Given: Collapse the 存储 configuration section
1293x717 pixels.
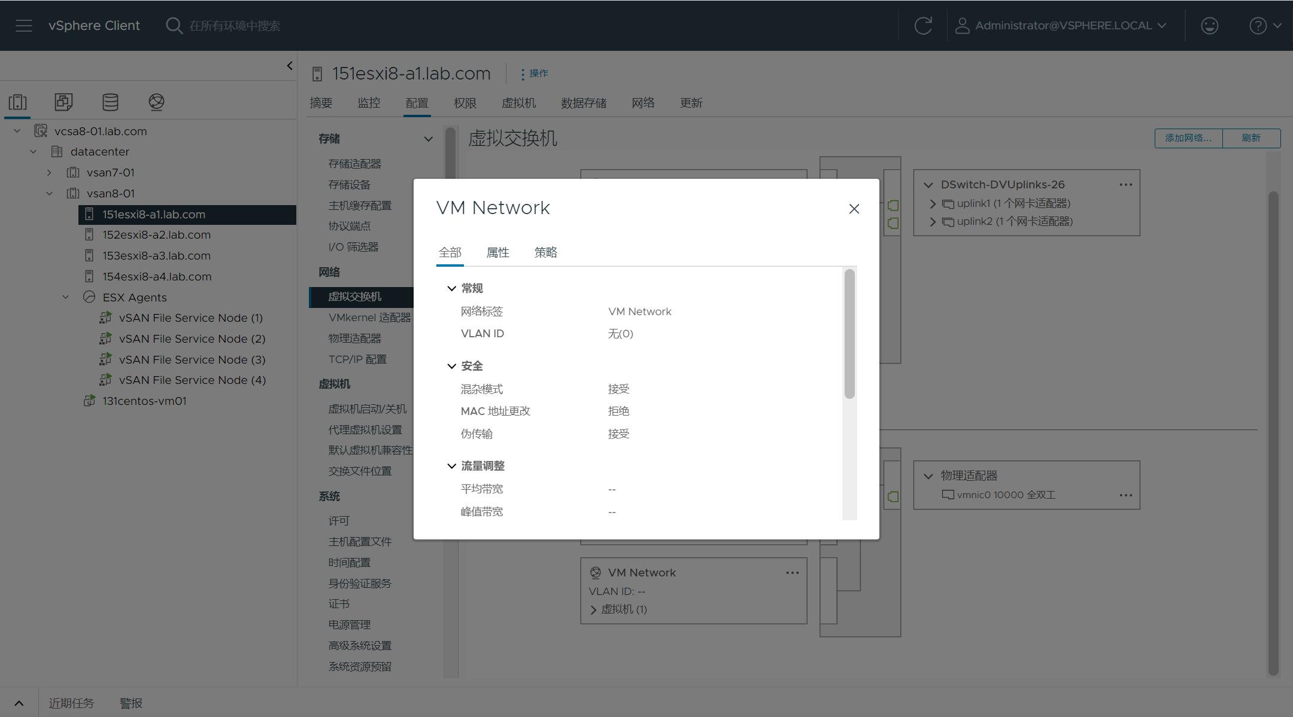Looking at the screenshot, I should 429,139.
